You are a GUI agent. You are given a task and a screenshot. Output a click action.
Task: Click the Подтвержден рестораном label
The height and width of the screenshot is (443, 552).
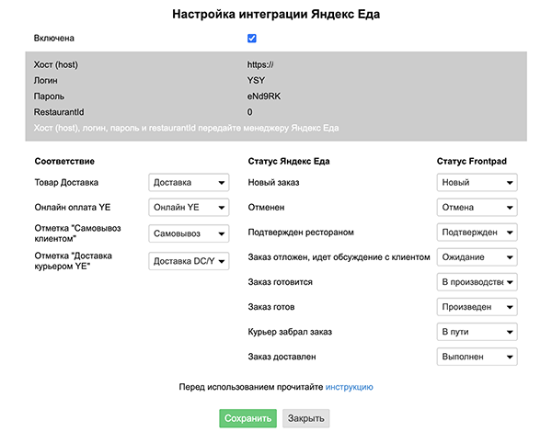pyautogui.click(x=301, y=233)
